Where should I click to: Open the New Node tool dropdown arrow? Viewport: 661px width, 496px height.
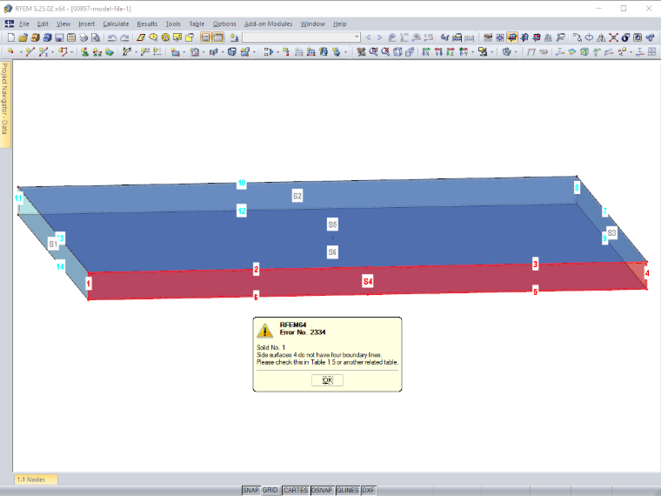click(21, 52)
